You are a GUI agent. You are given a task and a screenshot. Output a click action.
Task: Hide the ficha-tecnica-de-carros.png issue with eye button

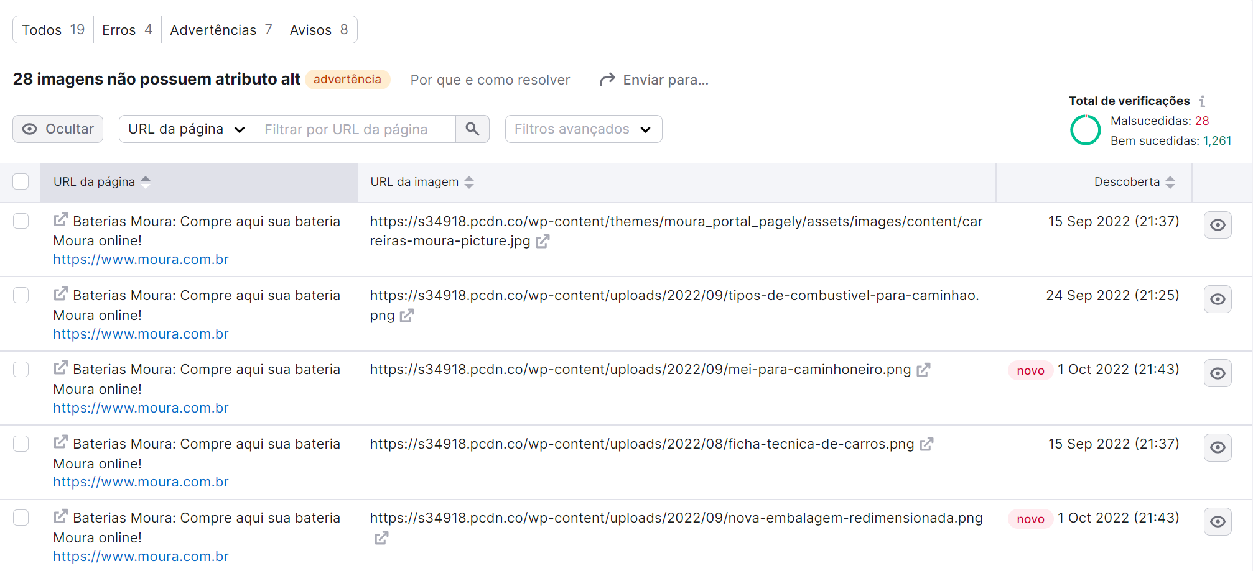1218,447
